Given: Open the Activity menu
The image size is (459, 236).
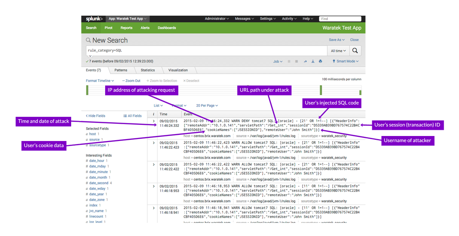Looking at the screenshot, I should 289,19.
